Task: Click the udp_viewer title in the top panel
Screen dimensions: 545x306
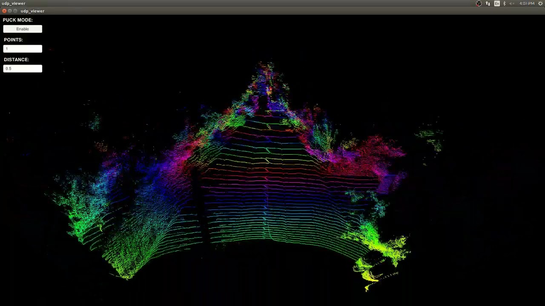Action: tap(14, 3)
